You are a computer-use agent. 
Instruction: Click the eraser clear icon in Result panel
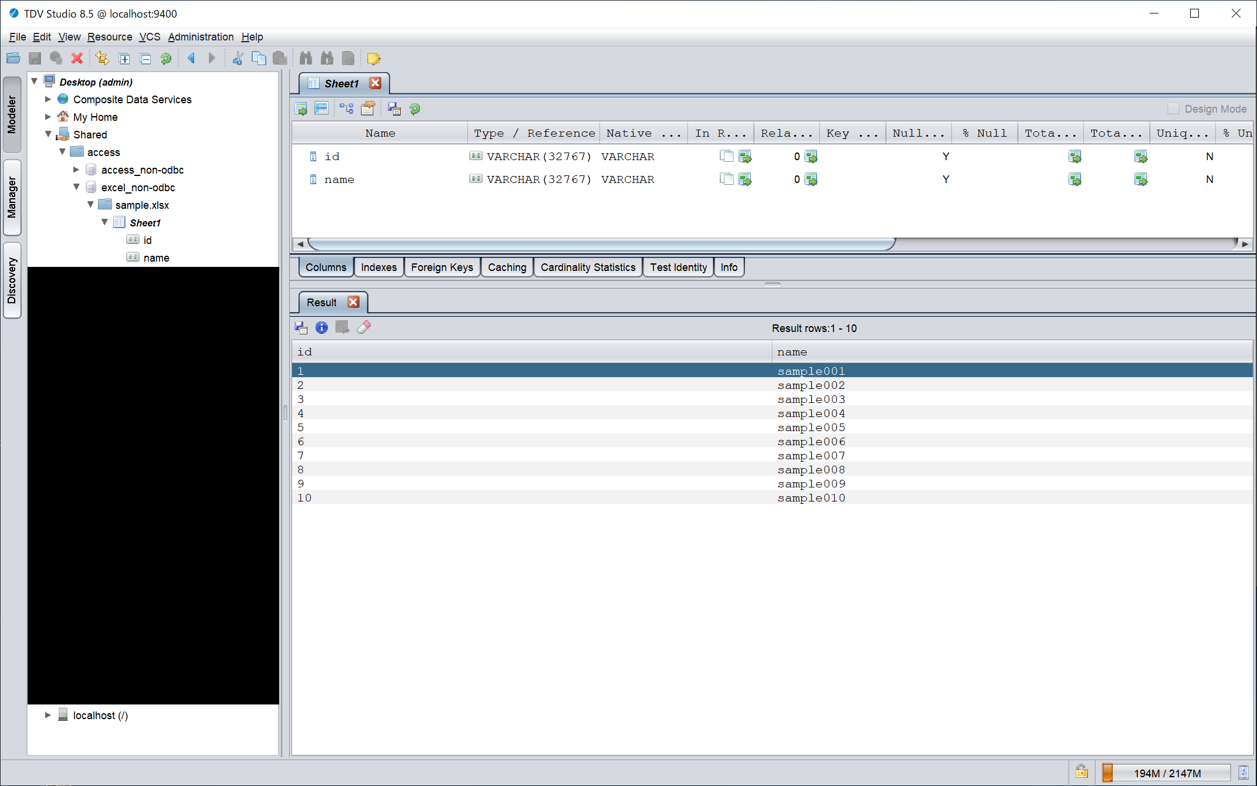[364, 327]
